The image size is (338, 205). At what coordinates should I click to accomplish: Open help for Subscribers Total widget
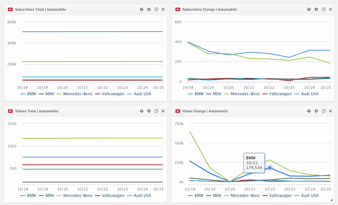click(x=141, y=9)
